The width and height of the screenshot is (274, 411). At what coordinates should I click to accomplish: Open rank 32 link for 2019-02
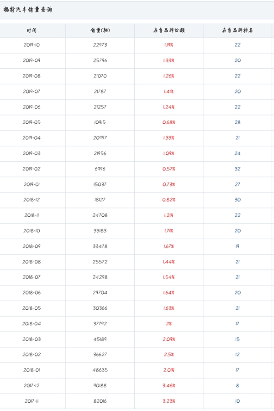click(x=237, y=169)
